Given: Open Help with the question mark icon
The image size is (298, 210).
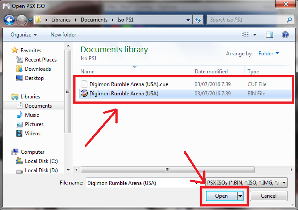Looking at the screenshot, I should pyautogui.click(x=285, y=35).
